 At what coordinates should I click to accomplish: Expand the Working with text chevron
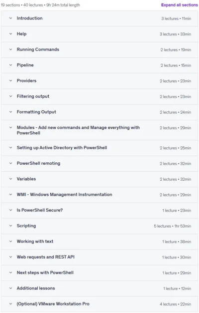click(11, 241)
